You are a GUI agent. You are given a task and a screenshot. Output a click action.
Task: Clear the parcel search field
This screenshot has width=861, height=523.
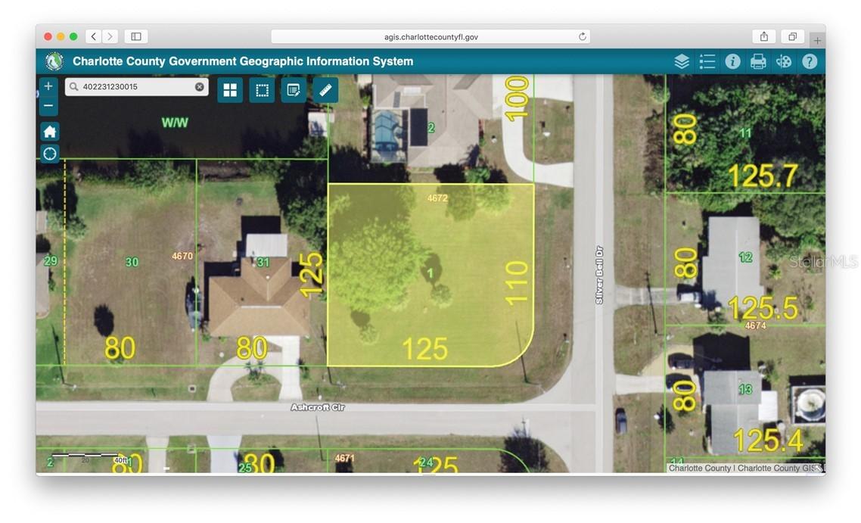pyautogui.click(x=200, y=87)
